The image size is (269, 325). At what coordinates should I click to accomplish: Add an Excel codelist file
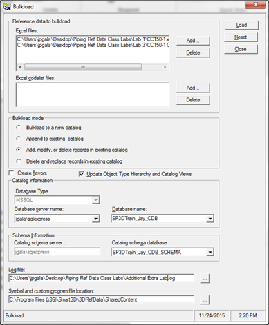point(193,88)
